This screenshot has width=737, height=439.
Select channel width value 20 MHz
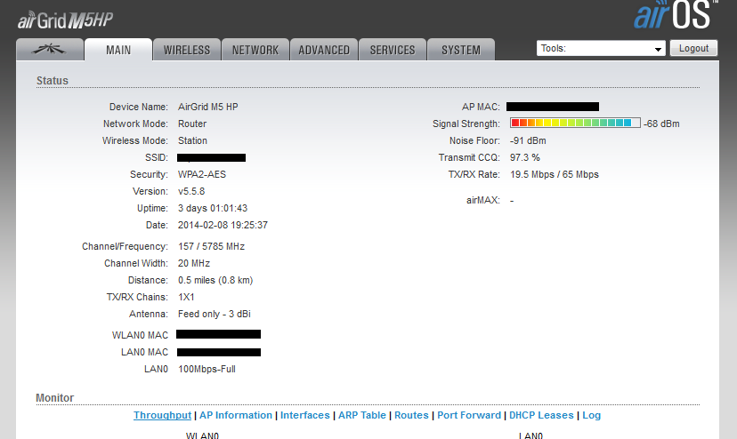(x=194, y=263)
